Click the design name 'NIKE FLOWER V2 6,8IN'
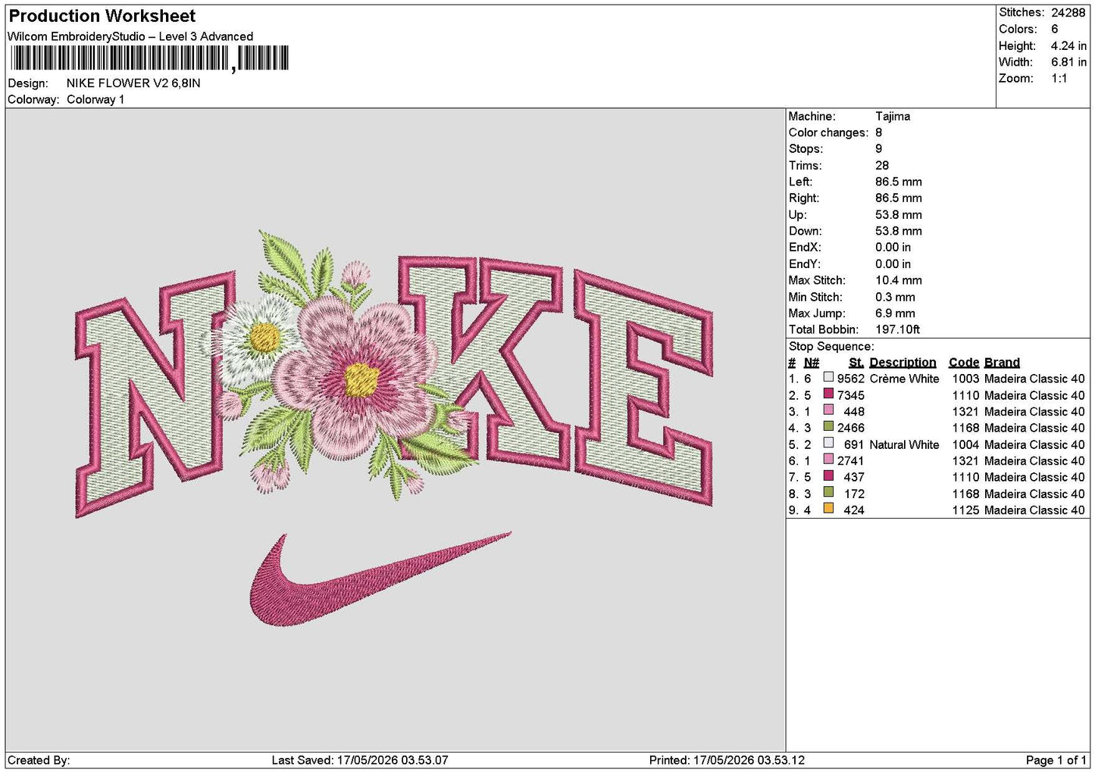 pyautogui.click(x=133, y=83)
